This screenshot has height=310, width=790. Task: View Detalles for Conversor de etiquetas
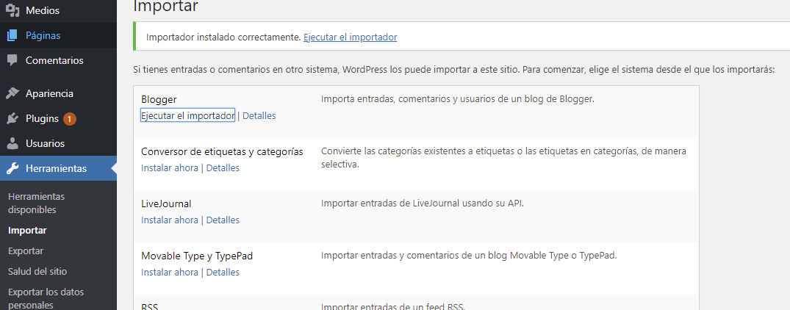click(x=223, y=167)
